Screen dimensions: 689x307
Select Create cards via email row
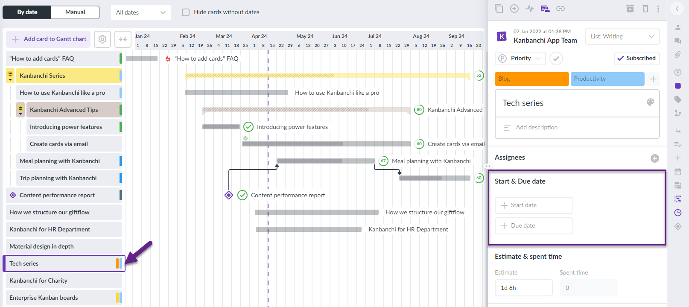coord(74,144)
